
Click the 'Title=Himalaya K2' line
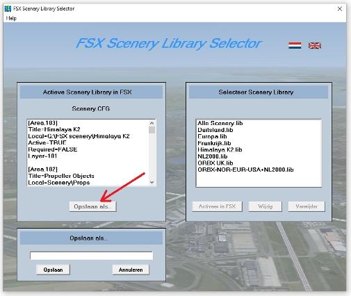[54, 129]
